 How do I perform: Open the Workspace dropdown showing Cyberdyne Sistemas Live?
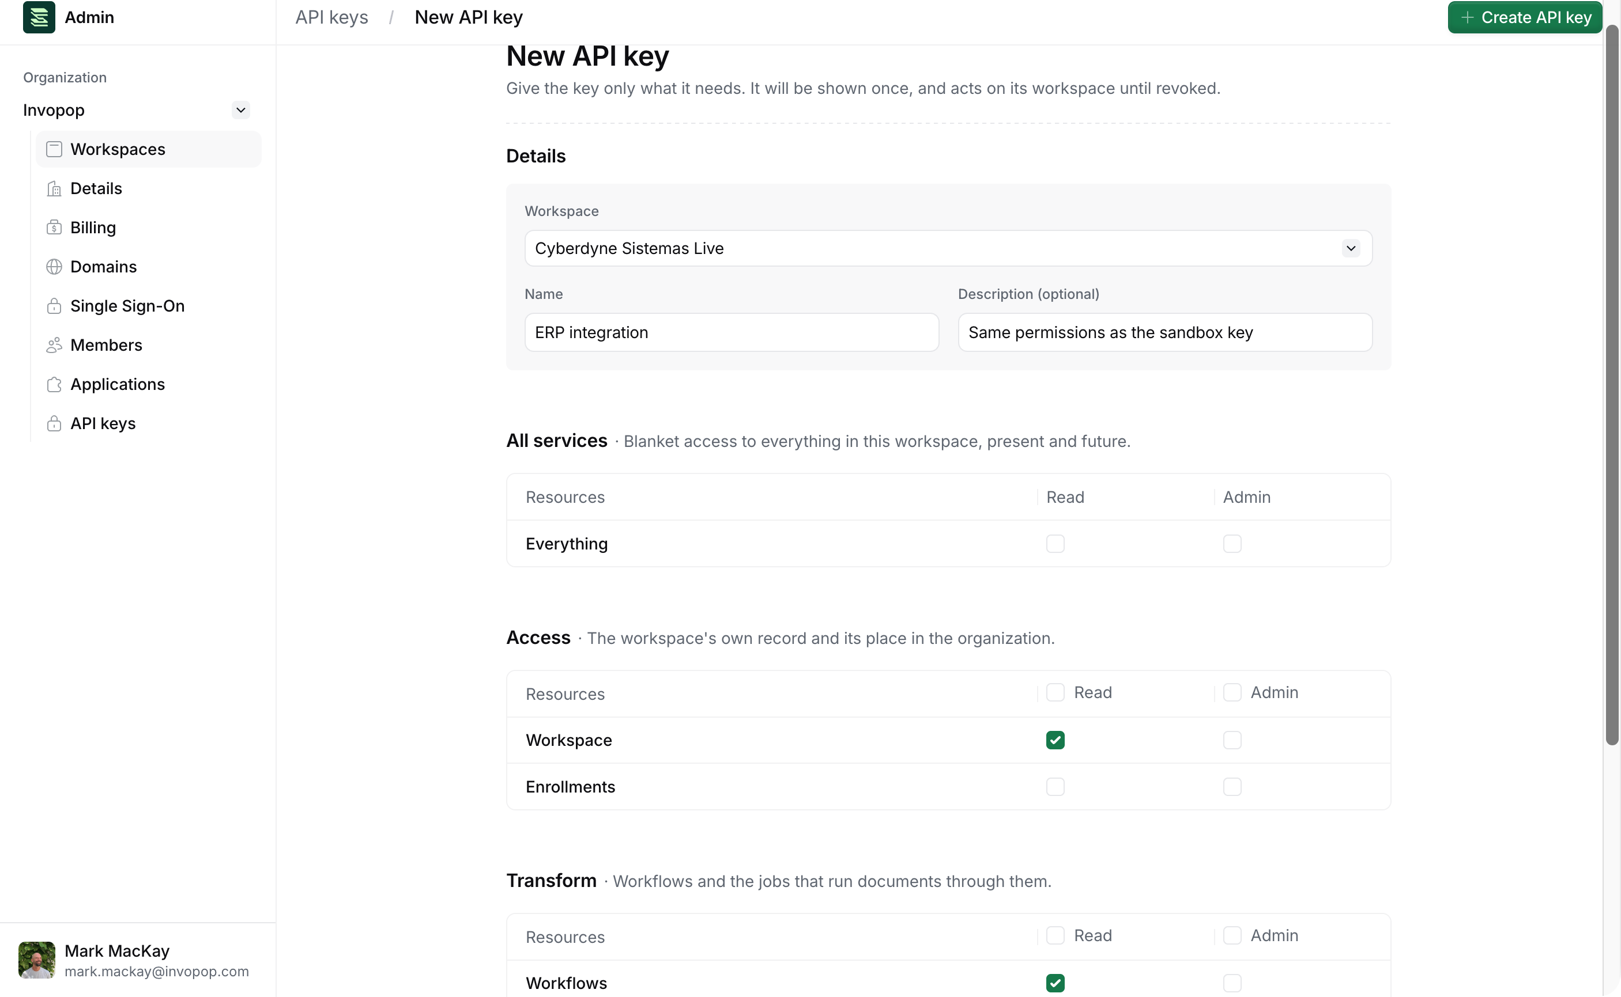tap(948, 249)
